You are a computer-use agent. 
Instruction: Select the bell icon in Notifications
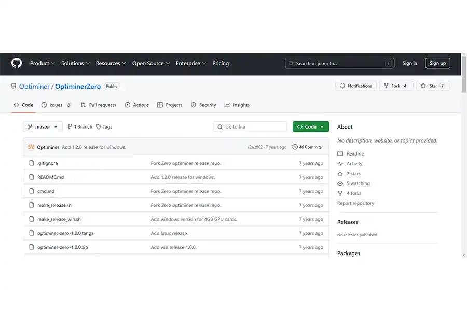click(342, 86)
